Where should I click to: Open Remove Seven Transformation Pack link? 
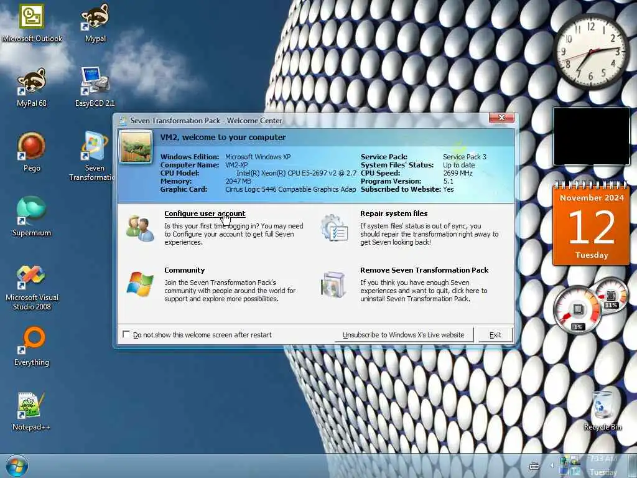tap(424, 270)
